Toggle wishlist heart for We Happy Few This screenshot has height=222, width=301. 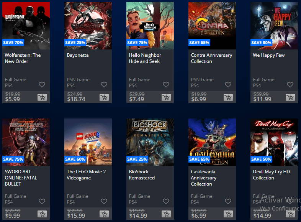(290, 85)
